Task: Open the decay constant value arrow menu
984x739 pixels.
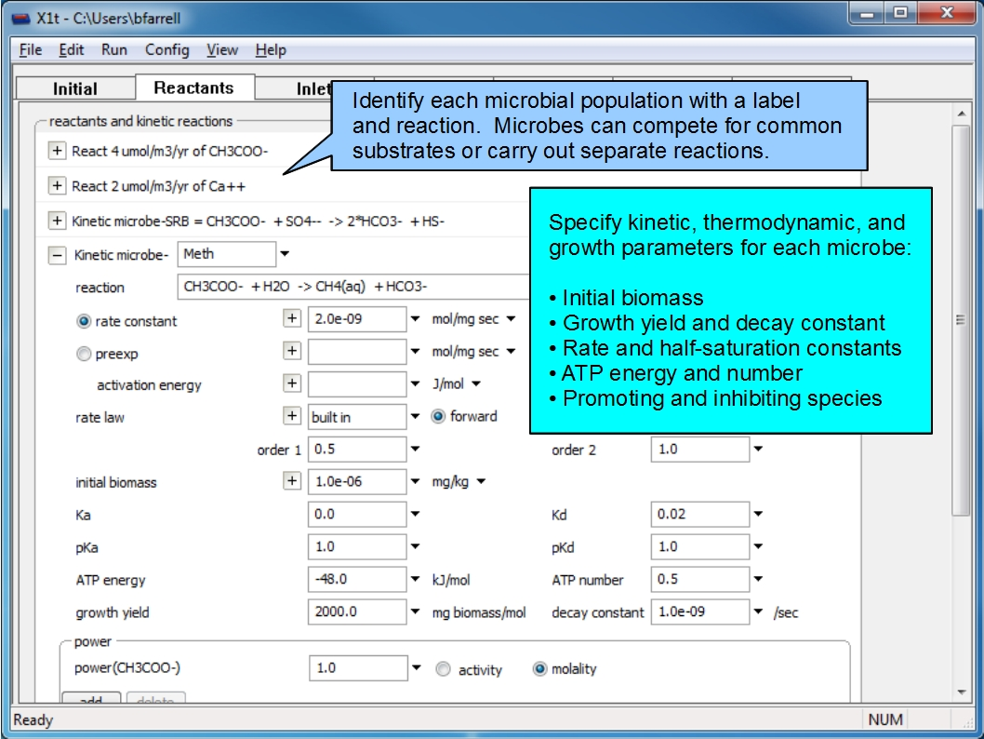Action: pos(759,611)
